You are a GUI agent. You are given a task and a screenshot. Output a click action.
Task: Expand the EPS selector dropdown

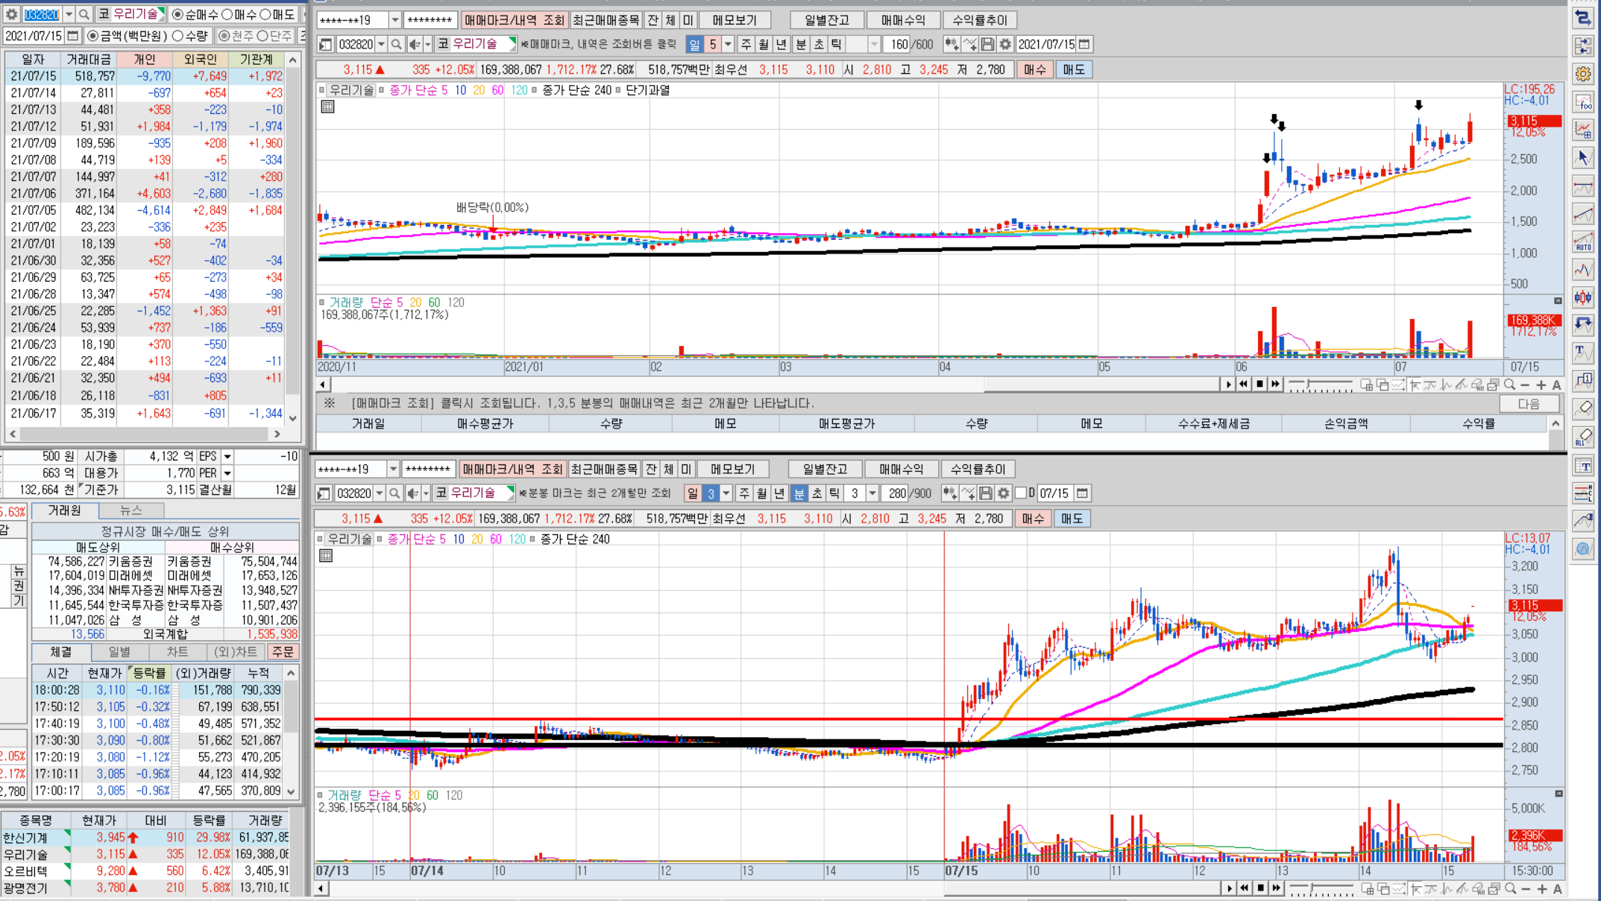(x=227, y=456)
